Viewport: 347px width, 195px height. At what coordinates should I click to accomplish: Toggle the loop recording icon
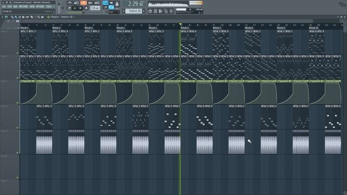click(97, 3)
